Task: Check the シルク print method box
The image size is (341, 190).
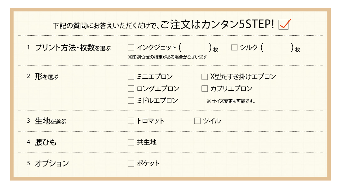Action: click(234, 47)
